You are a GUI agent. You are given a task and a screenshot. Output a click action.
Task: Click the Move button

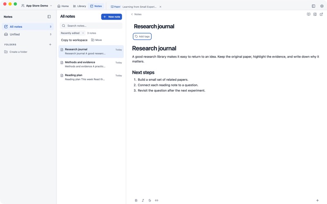pyautogui.click(x=96, y=40)
